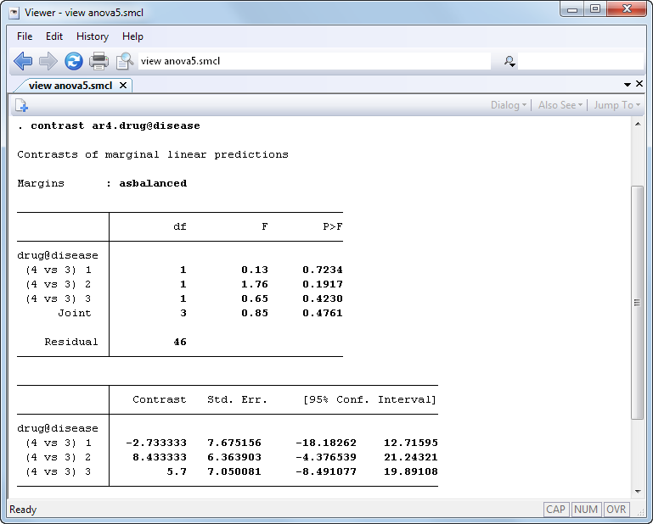The width and height of the screenshot is (653, 524).
Task: Click the find-in-page magnifier icon
Action: (125, 61)
